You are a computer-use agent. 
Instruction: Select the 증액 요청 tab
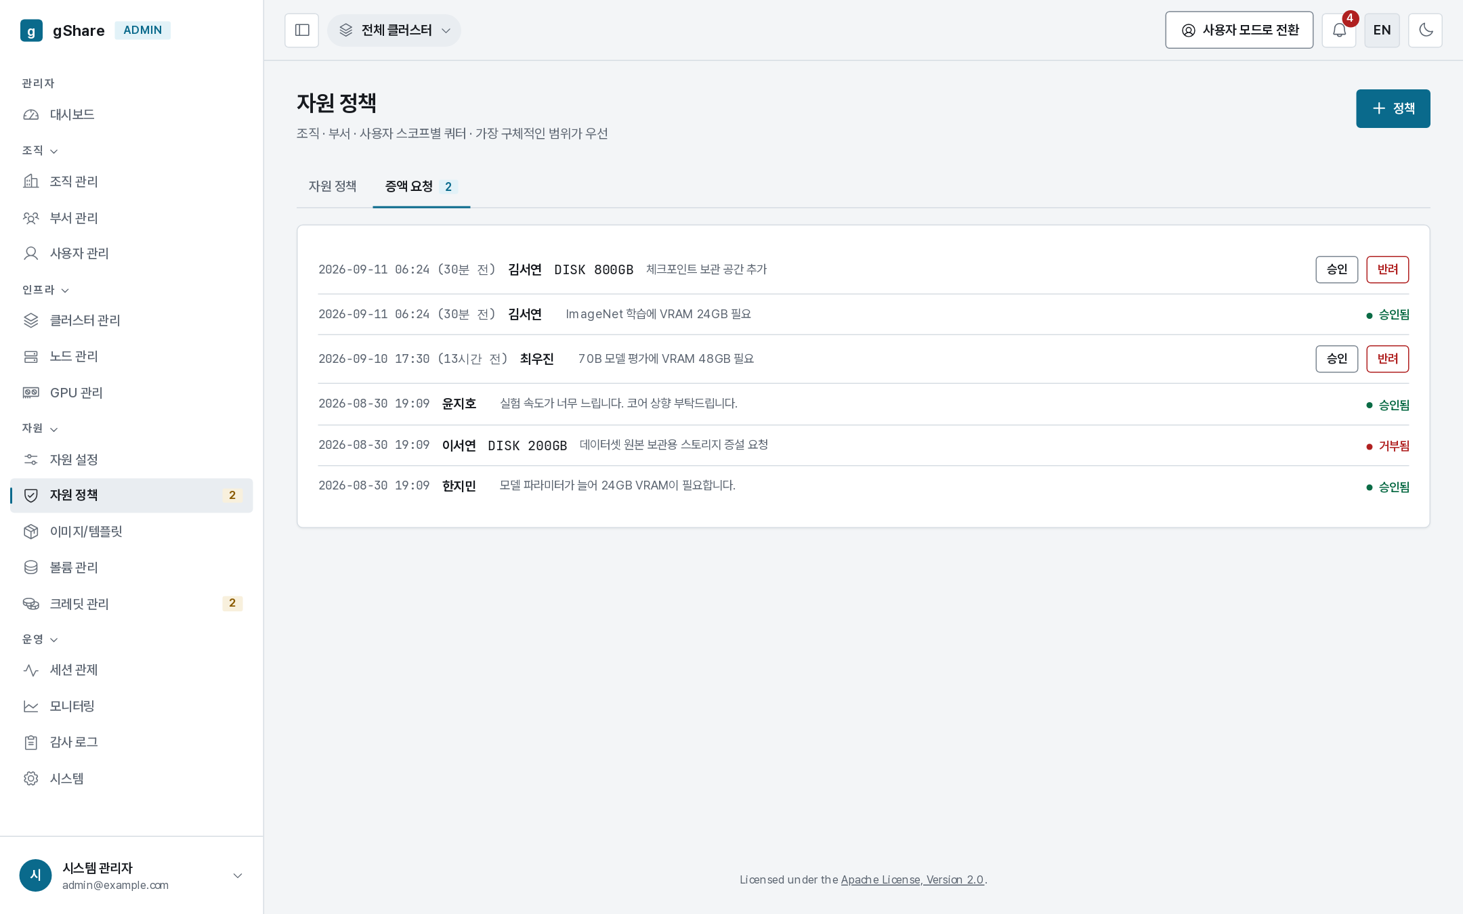pos(421,186)
